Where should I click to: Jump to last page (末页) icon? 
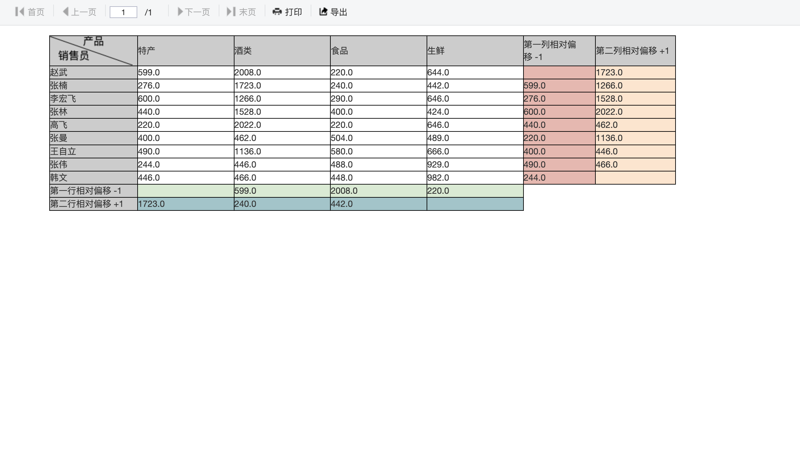click(231, 12)
